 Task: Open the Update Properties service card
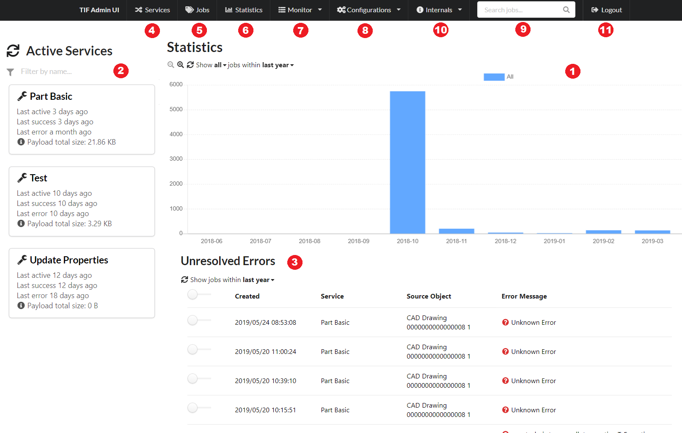69,260
